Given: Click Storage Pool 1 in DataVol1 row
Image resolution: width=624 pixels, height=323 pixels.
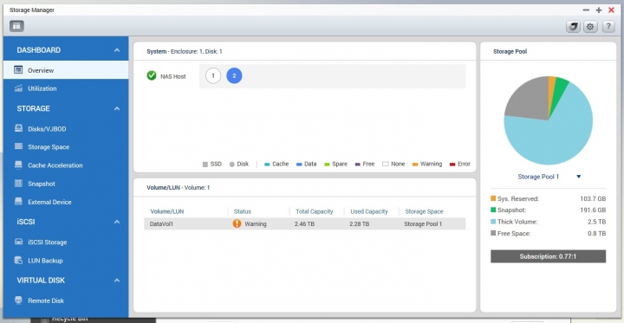Looking at the screenshot, I should pos(423,224).
